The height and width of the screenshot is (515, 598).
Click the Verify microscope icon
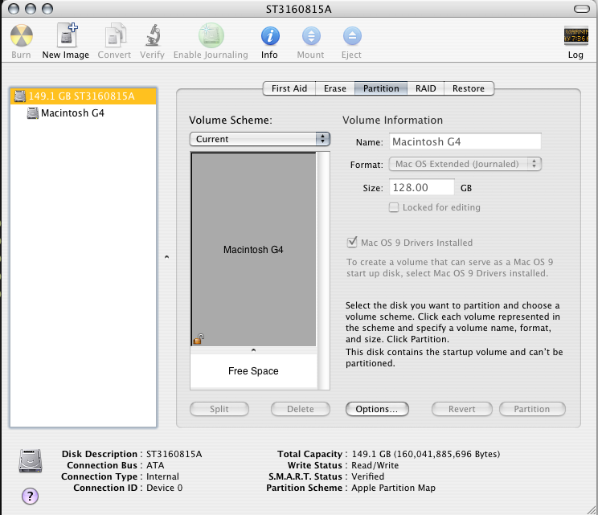click(153, 35)
